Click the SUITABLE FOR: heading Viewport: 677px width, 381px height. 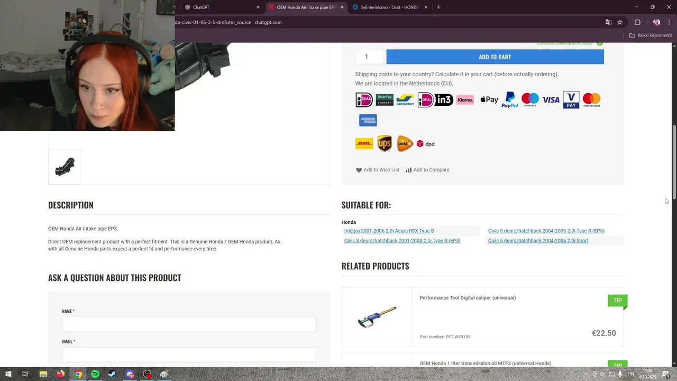tap(366, 205)
